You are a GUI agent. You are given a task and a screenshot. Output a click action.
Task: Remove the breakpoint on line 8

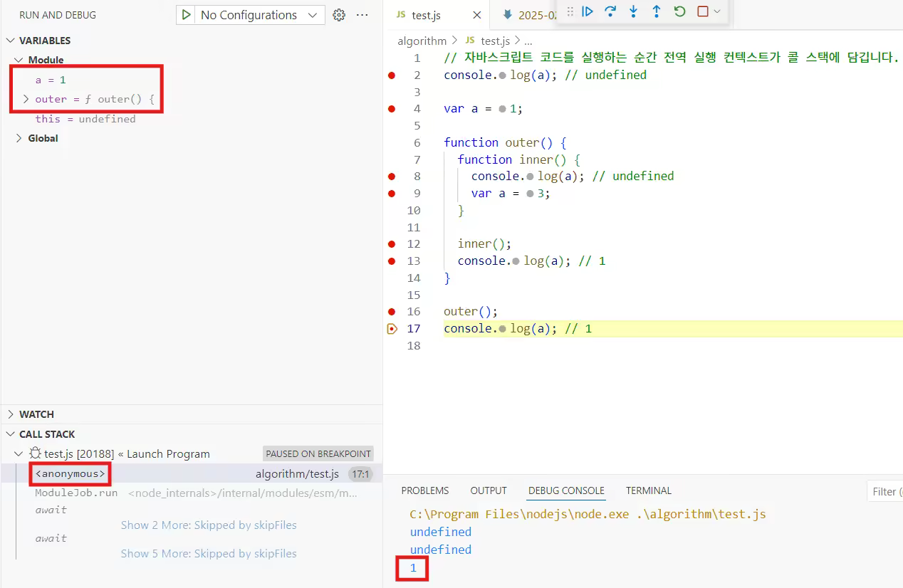(391, 177)
